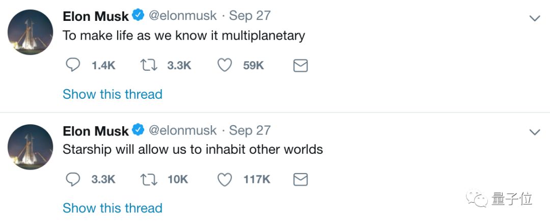Open the first tweet's profile avatar
Screen dimensions: 550x223
31,32
